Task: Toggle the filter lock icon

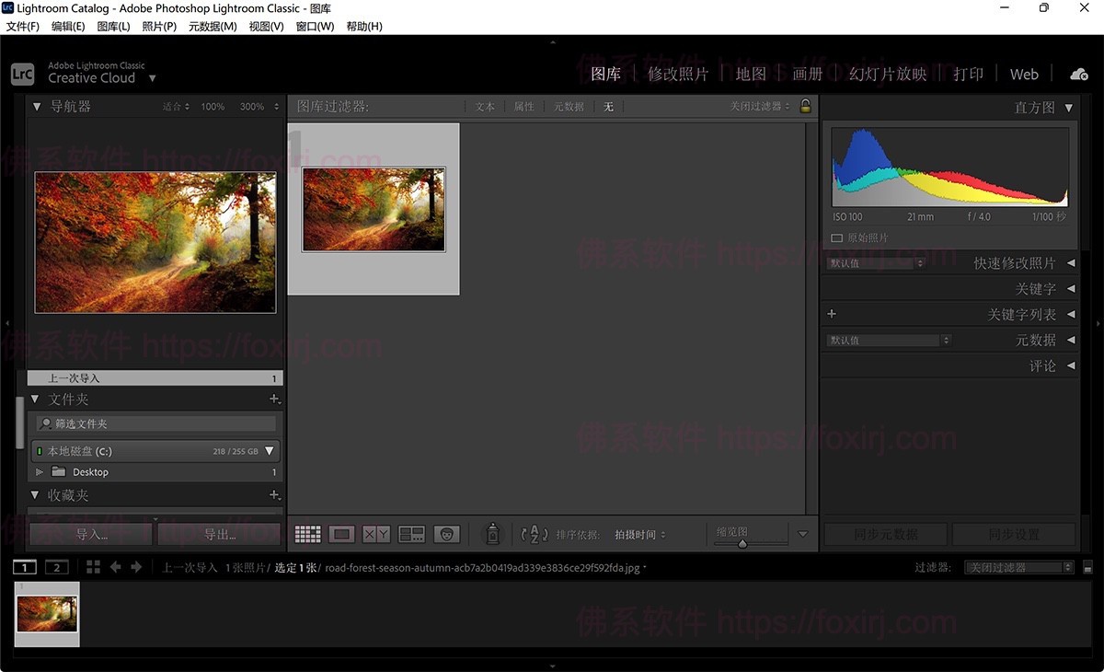Action: point(805,106)
